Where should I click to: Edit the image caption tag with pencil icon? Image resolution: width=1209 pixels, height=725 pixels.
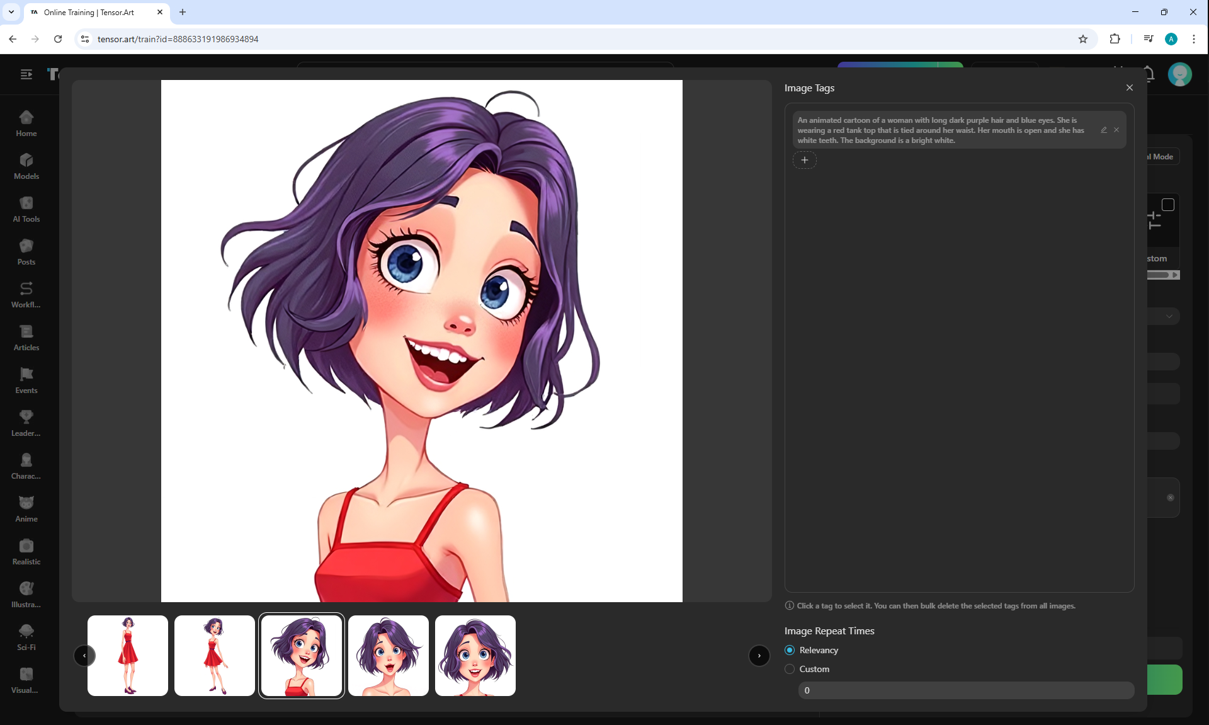(x=1104, y=130)
